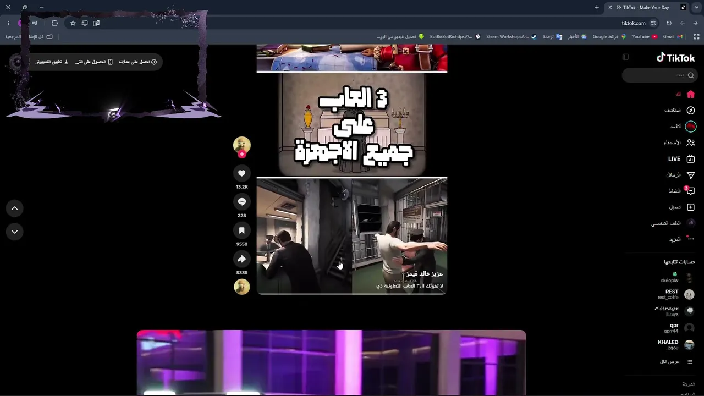The height and width of the screenshot is (396, 704).
Task: Follow the creator with the plus badge
Action: [x=241, y=155]
